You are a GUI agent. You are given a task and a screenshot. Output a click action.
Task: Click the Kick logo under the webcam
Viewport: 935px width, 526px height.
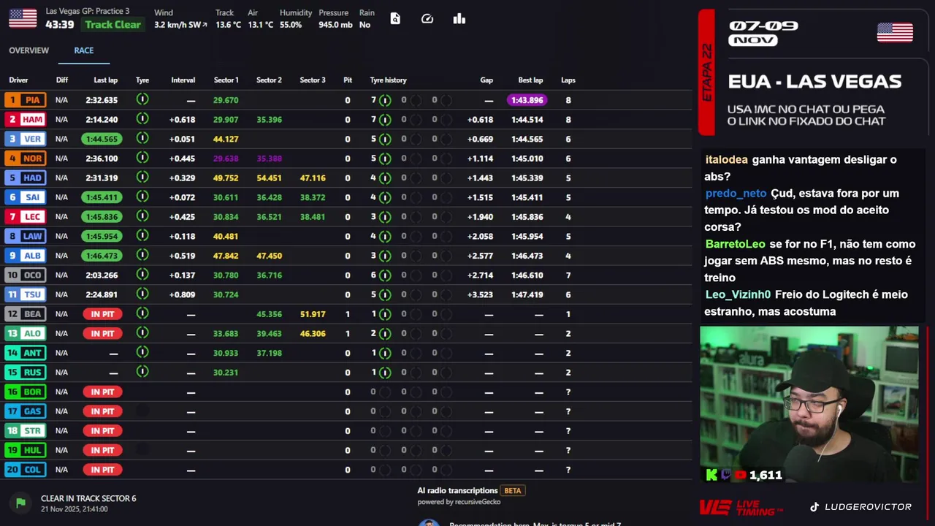point(711,475)
